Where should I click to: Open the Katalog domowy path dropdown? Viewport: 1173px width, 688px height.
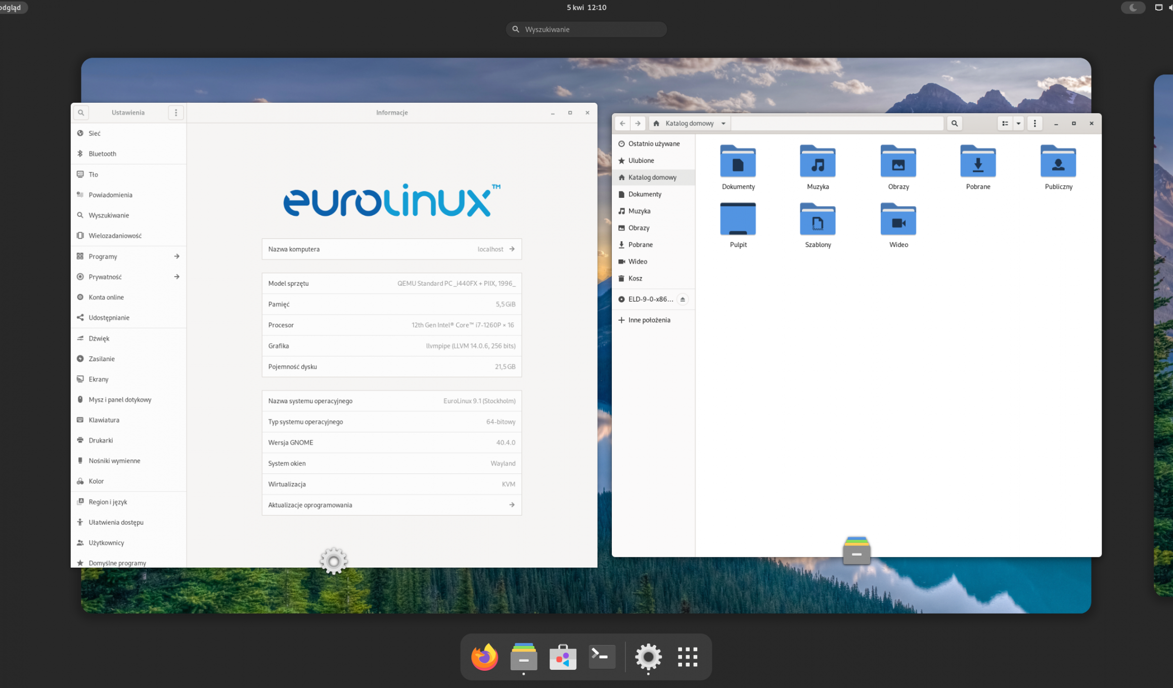pyautogui.click(x=723, y=123)
